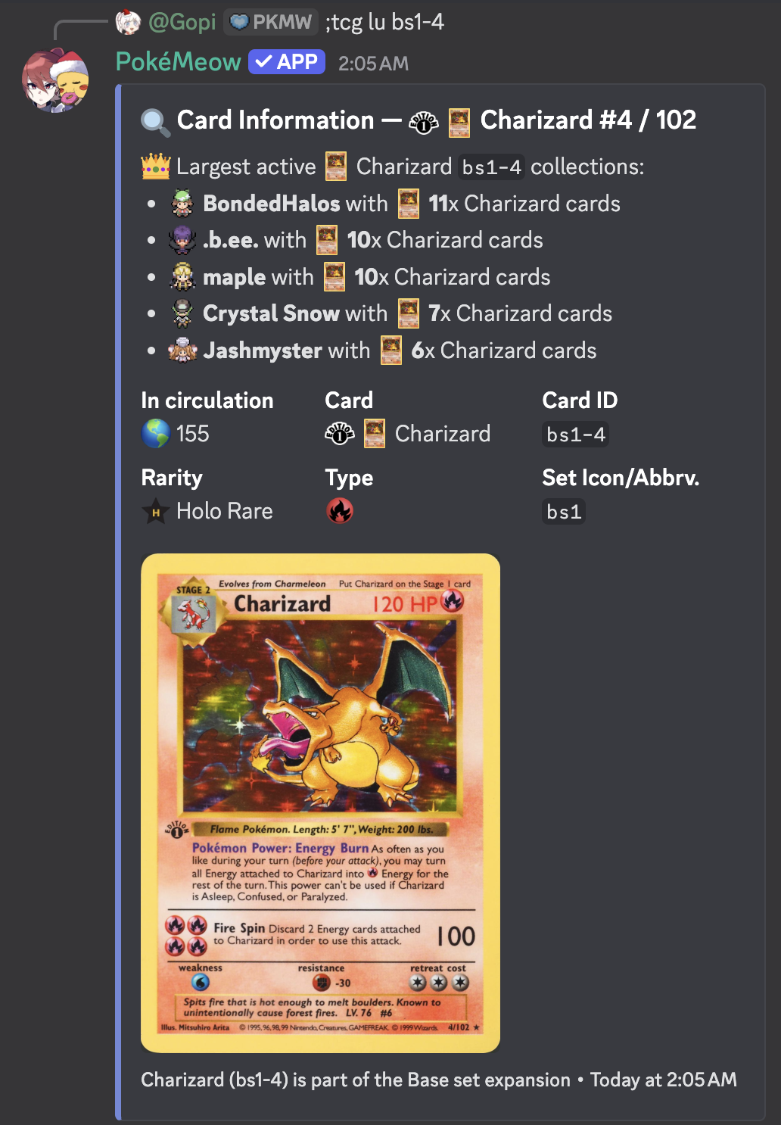Click the bs1-4 Card ID code block
Image resolution: width=781 pixels, height=1125 pixels.
click(x=576, y=435)
